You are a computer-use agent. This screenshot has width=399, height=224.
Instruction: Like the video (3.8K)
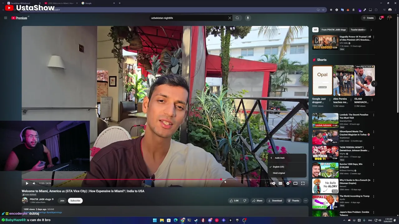pyautogui.click(x=234, y=201)
